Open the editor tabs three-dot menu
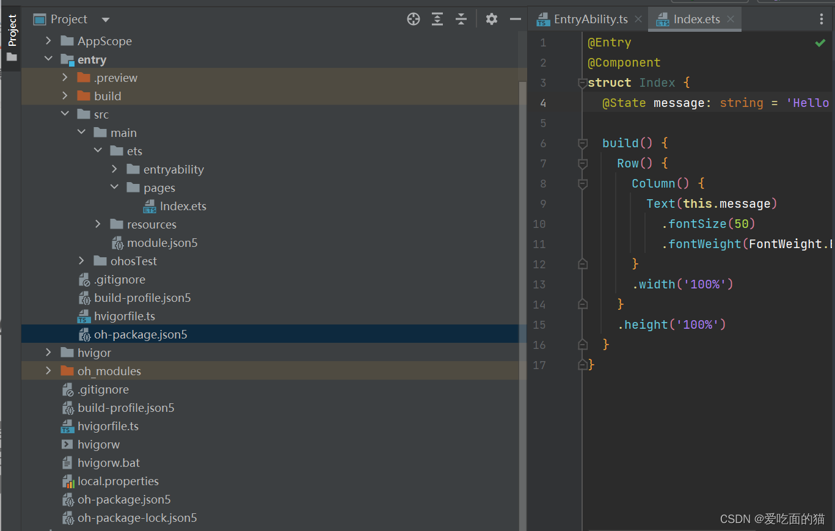This screenshot has height=531, width=835. click(x=822, y=19)
